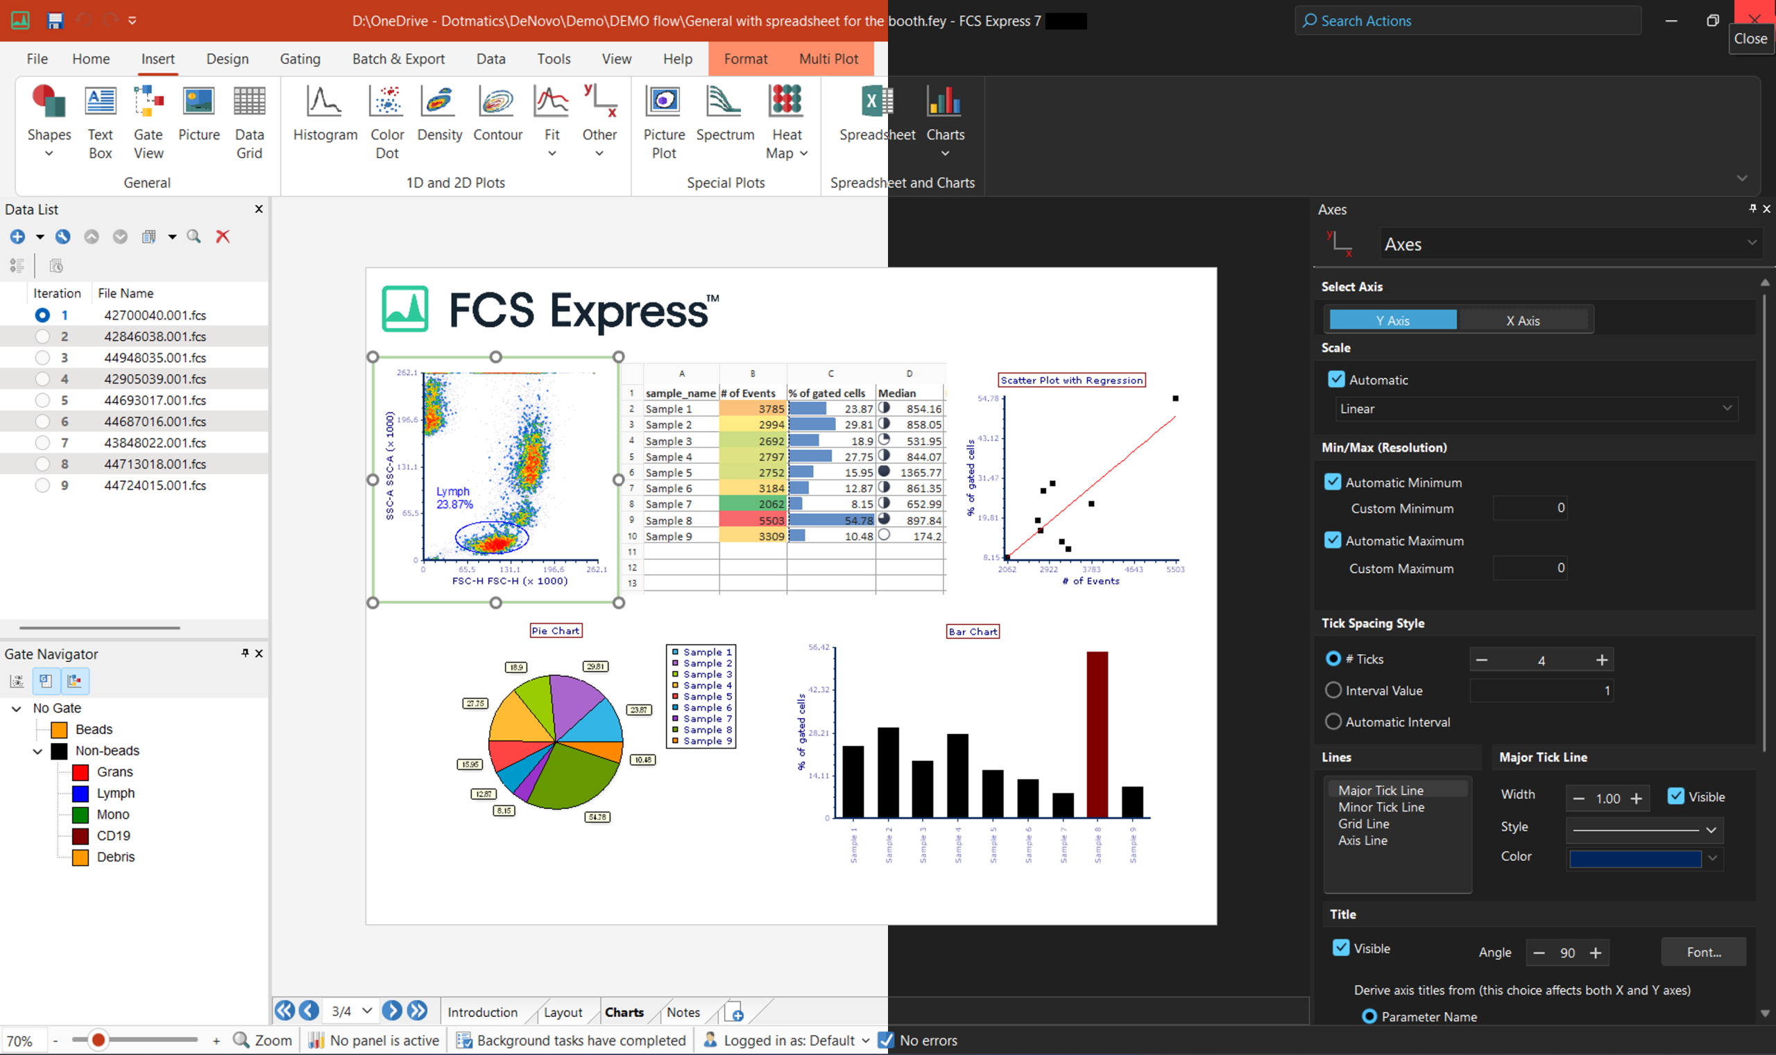Click the red delete icon in Data List
The height and width of the screenshot is (1055, 1776).
tap(223, 237)
